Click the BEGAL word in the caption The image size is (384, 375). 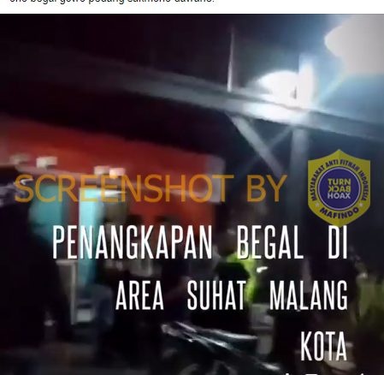click(x=269, y=242)
